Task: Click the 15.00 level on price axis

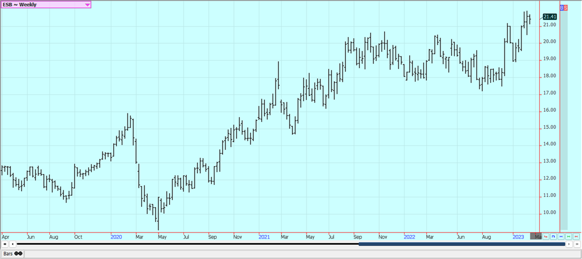Action: [x=549, y=127]
